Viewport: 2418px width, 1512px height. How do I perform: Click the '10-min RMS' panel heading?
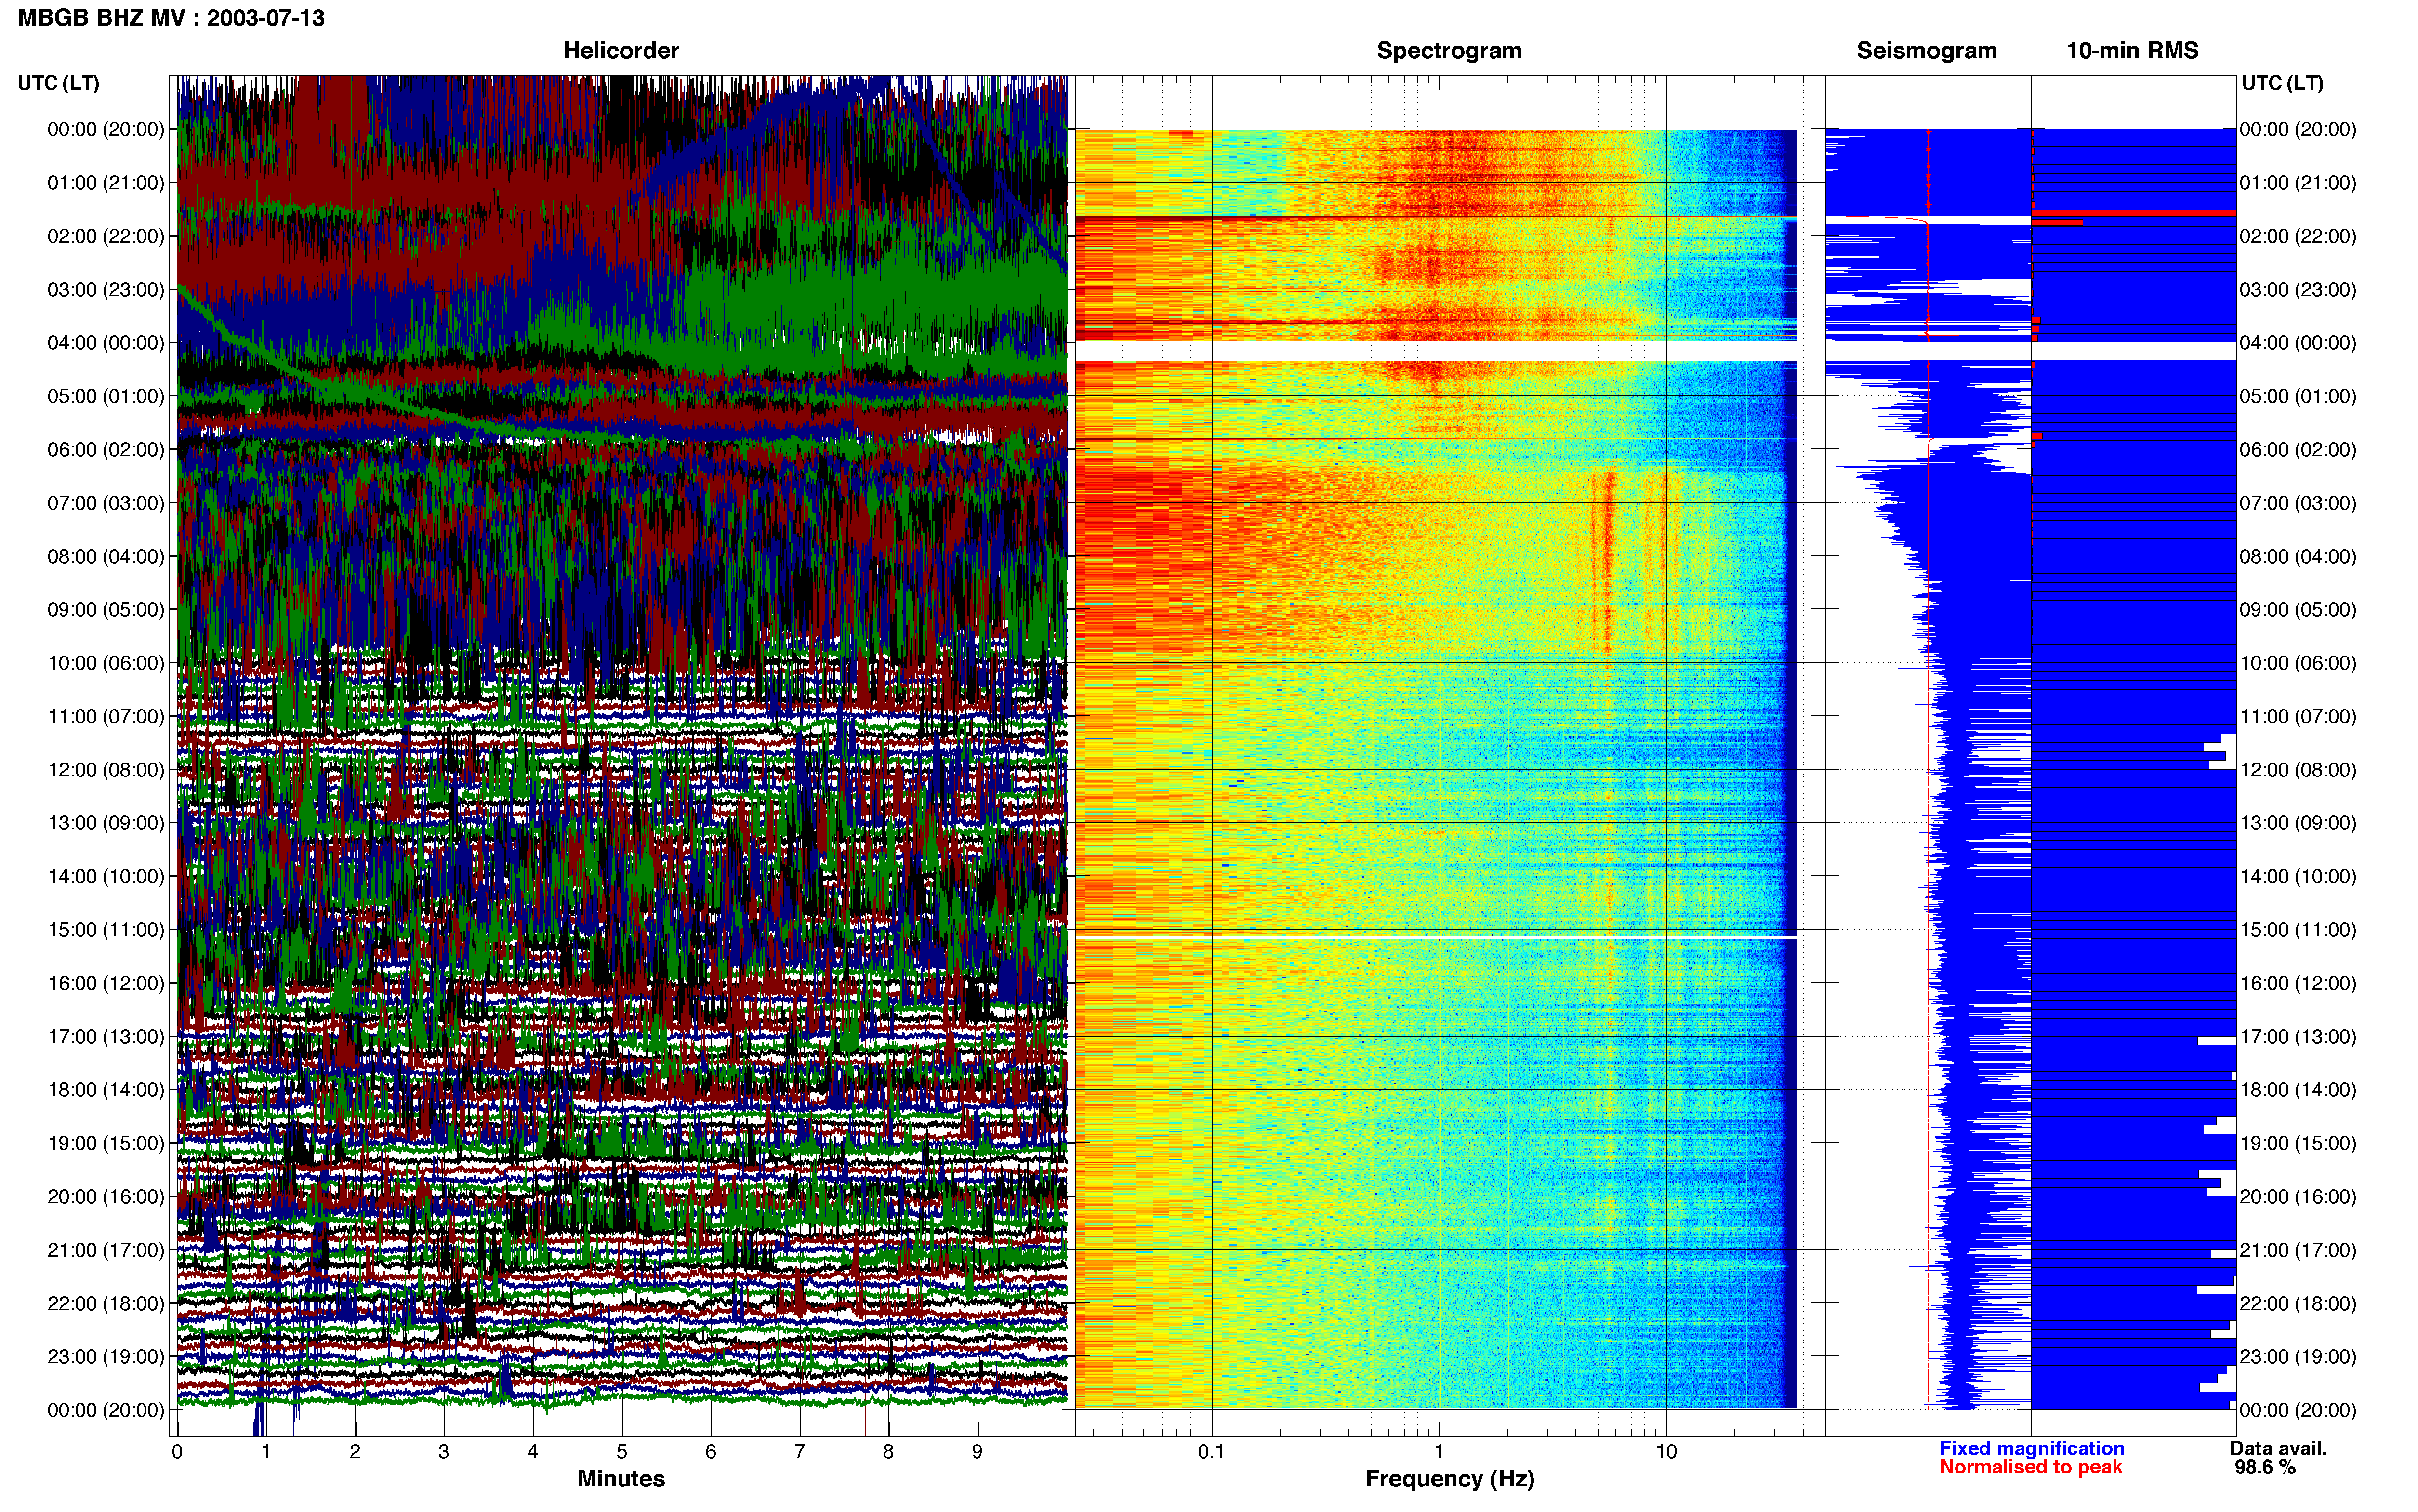click(x=2132, y=51)
